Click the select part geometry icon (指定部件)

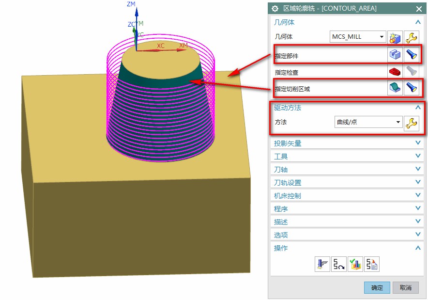[x=396, y=55]
